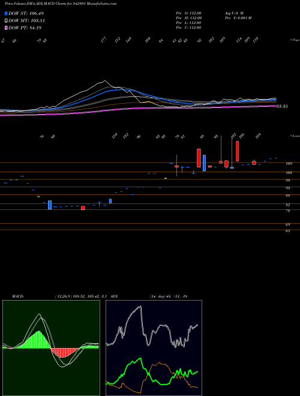The height and width of the screenshot is (396, 300).
Task: Click the ADX indicator chart thumbnail
Action: click(154, 348)
